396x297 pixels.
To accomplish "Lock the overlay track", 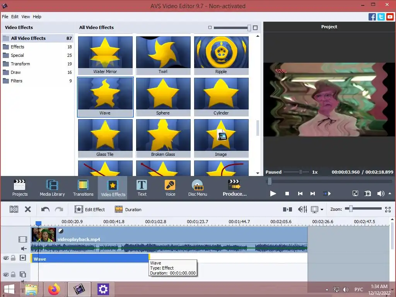I will (13, 274).
